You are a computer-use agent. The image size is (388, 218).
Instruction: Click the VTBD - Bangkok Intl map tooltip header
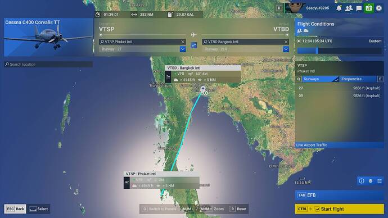click(203, 68)
